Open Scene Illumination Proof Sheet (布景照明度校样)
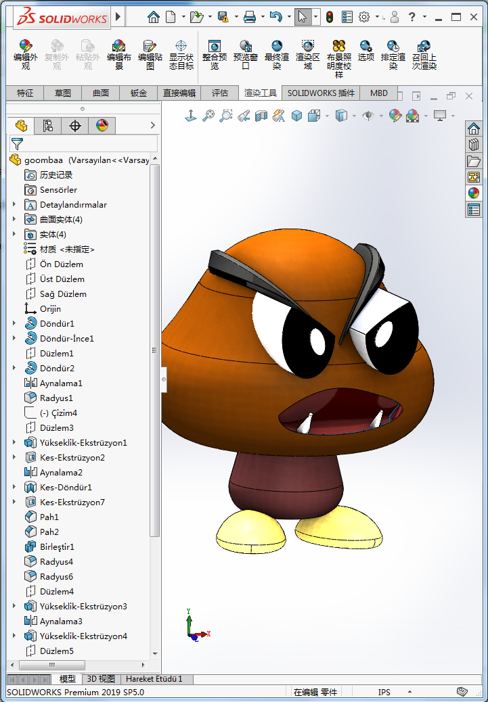This screenshot has height=702, width=488. pos(339,59)
